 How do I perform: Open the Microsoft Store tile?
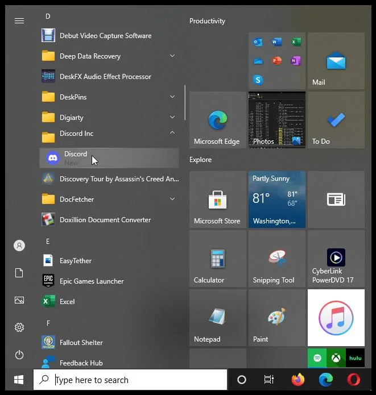tap(218, 199)
